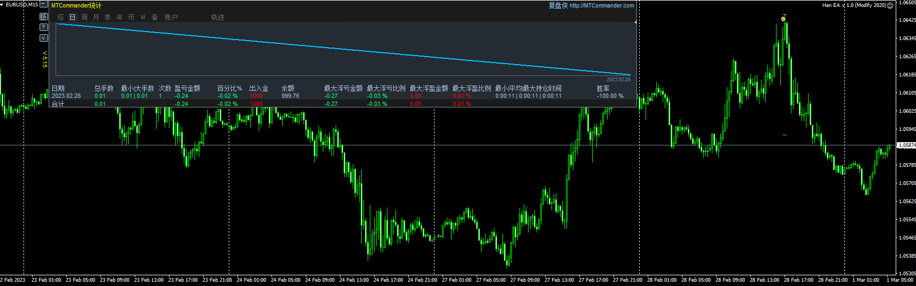The image size is (916, 286).
Task: Click the balance value 999.76
Action: click(x=291, y=96)
